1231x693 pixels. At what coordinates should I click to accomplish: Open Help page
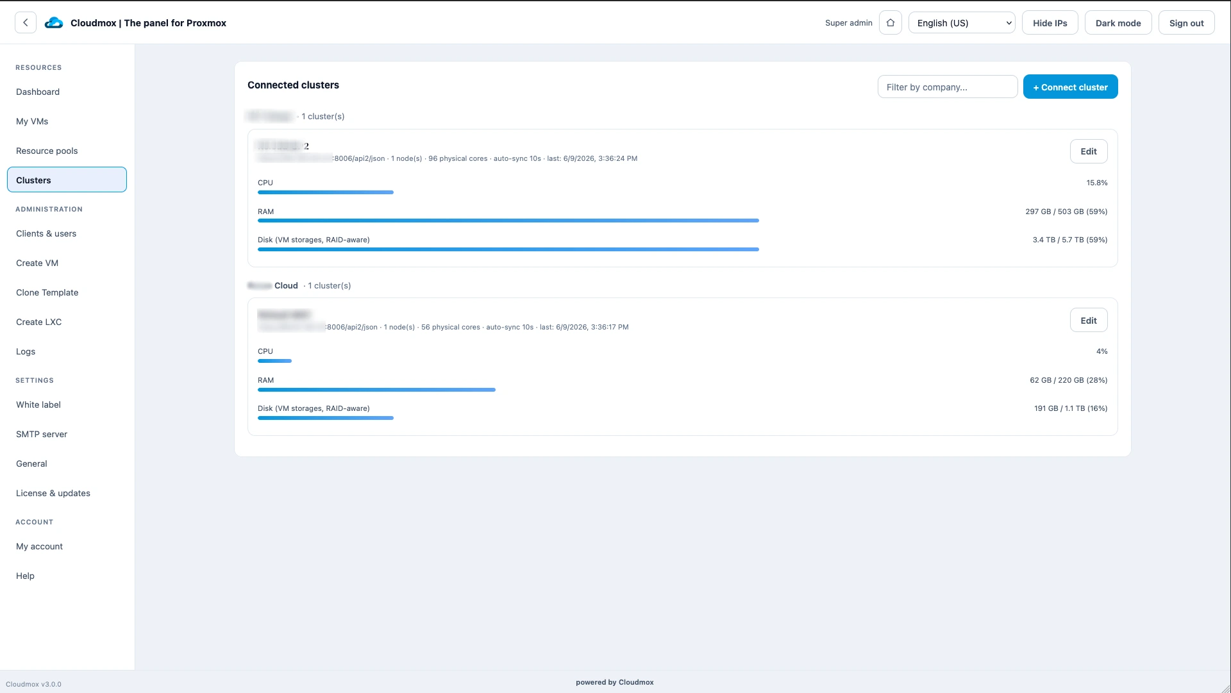[x=67, y=576]
